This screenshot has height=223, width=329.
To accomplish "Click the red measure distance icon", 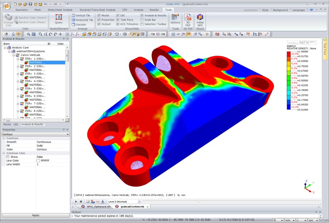I will 266,34.
